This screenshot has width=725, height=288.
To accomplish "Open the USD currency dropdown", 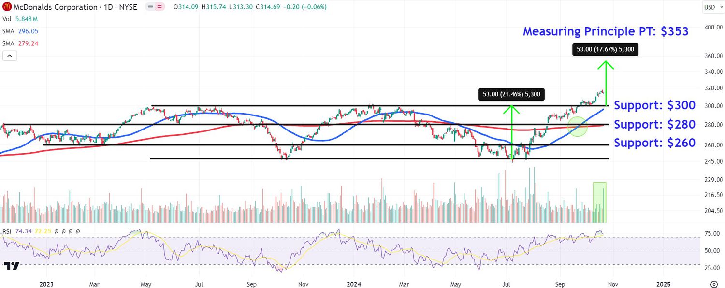I will point(712,7).
